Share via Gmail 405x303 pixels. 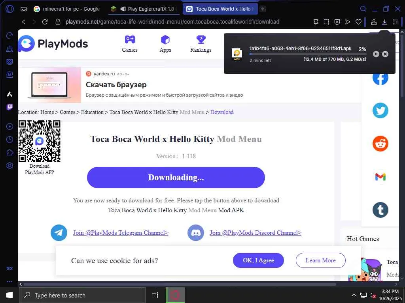click(x=380, y=177)
